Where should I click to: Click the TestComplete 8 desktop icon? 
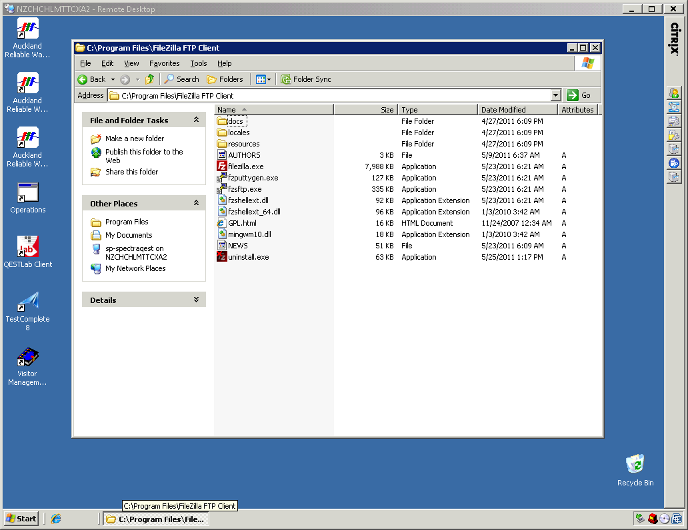(28, 302)
